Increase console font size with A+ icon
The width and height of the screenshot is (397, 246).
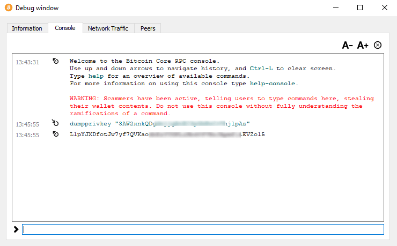[x=363, y=46]
